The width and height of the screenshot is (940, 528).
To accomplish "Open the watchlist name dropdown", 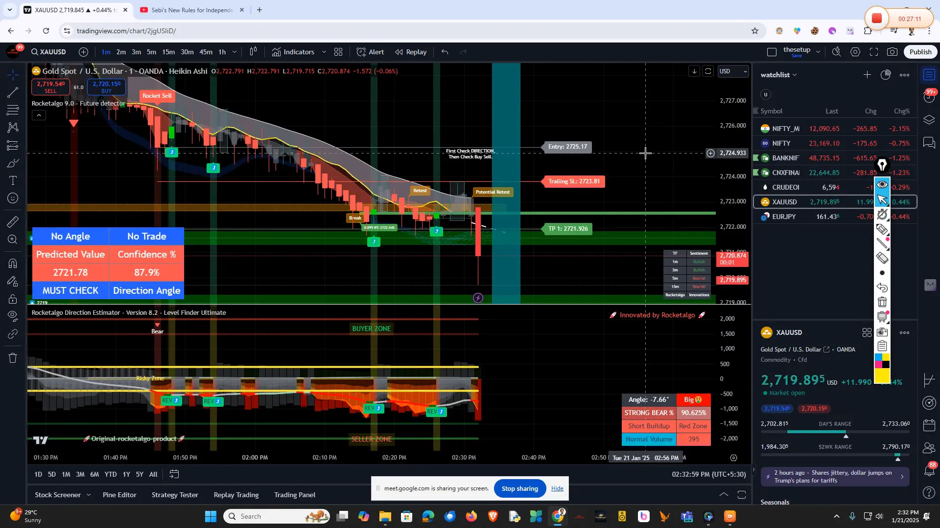I will [x=779, y=75].
